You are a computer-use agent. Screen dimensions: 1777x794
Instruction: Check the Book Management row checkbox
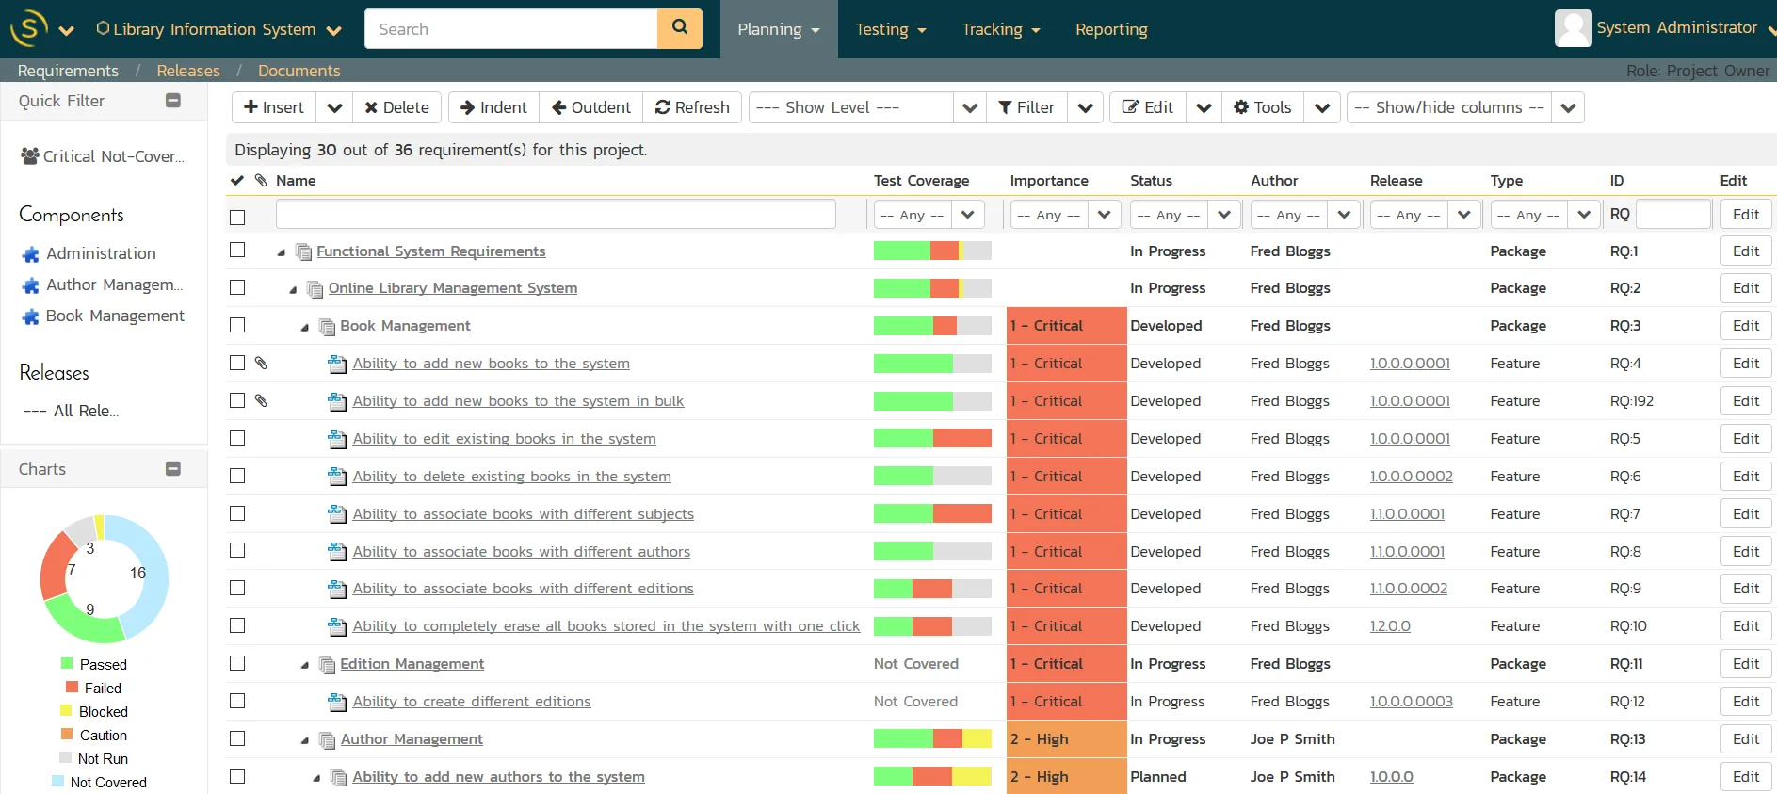click(x=237, y=325)
